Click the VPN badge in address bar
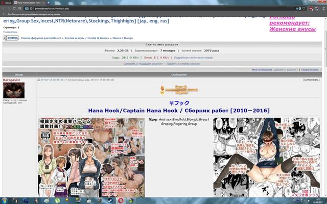This screenshot has height=204, width=327. 27,9
